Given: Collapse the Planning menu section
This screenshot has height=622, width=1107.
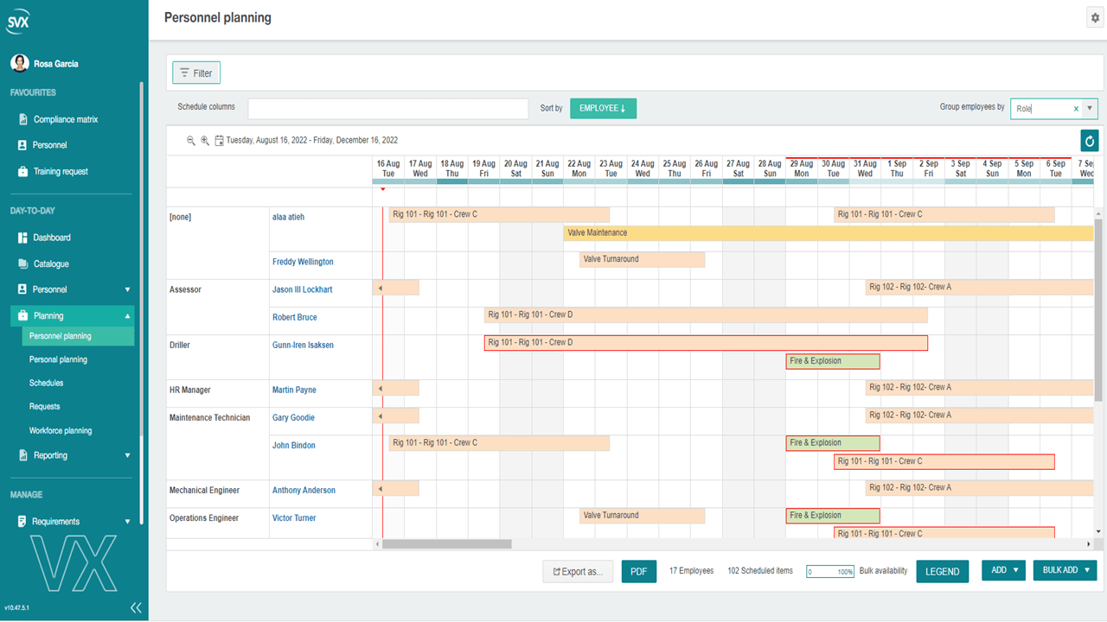Looking at the screenshot, I should point(128,316).
